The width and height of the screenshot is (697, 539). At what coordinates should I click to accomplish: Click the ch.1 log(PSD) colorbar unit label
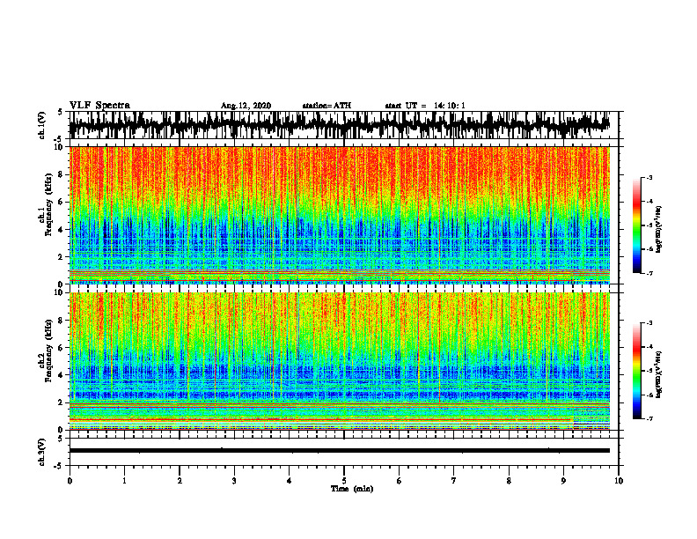659,230
